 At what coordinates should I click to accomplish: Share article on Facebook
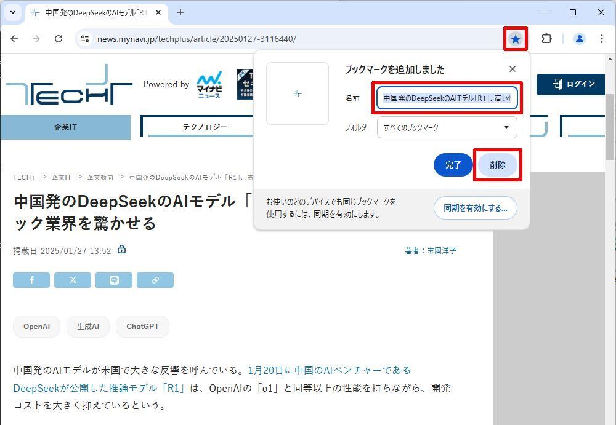[31, 280]
